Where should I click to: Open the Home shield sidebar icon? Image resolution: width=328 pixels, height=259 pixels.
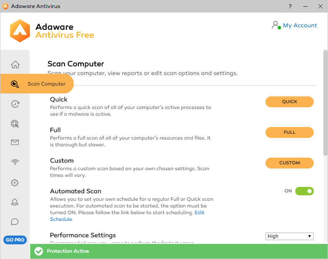click(x=15, y=65)
